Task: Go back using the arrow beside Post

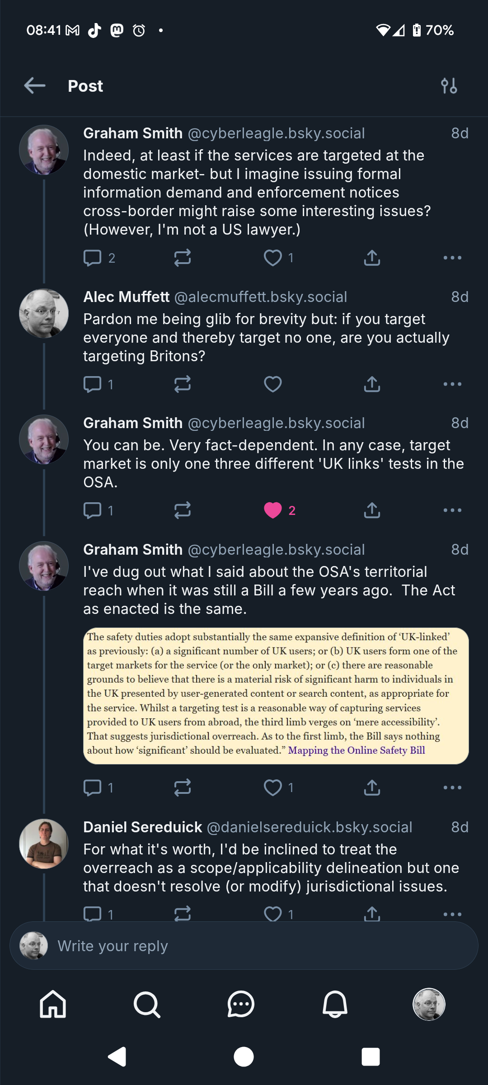Action: pyautogui.click(x=35, y=85)
